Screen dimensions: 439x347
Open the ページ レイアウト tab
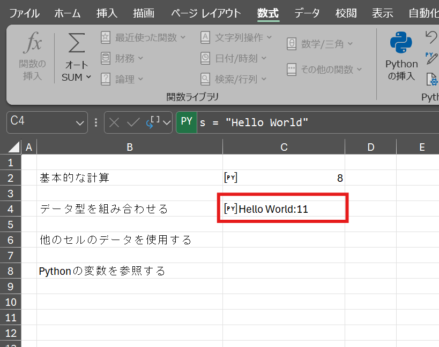206,13
